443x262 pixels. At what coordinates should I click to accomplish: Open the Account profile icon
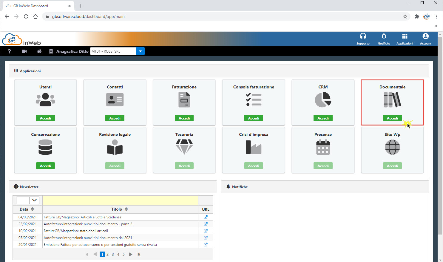click(x=425, y=36)
